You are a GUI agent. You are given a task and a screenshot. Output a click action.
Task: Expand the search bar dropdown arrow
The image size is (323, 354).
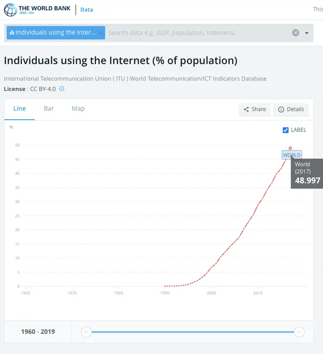(x=307, y=33)
